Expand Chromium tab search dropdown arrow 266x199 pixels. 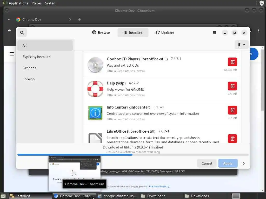[x=9, y=19]
